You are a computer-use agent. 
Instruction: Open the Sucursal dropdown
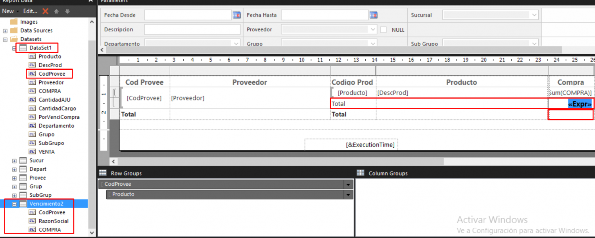point(534,15)
